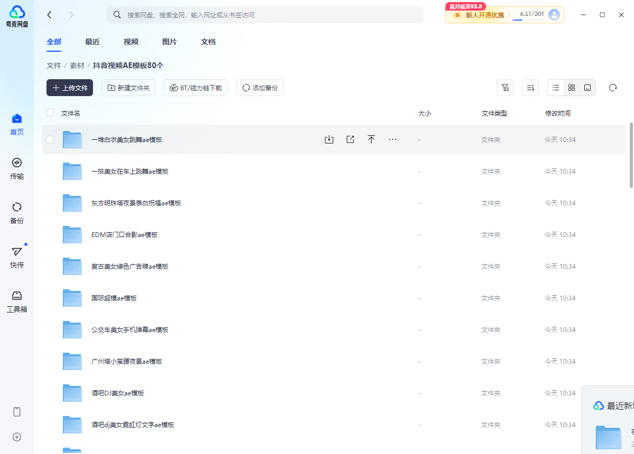Click the settings hexagon icon in sidebar
The width and height of the screenshot is (634, 454).
pos(17,437)
